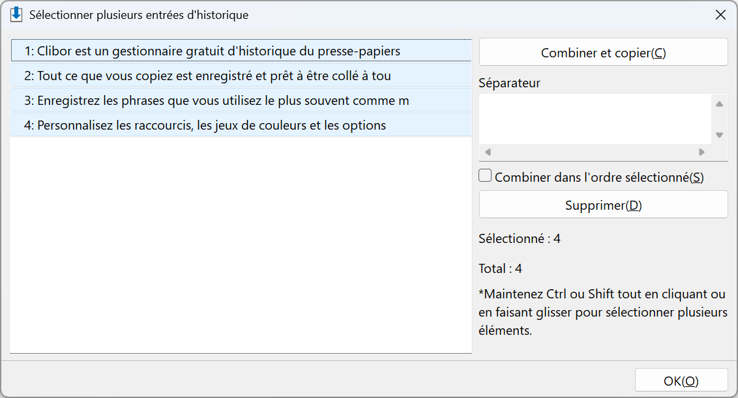Select entry 4 Personnalisez les raccourcis
The image size is (738, 398).
click(241, 125)
